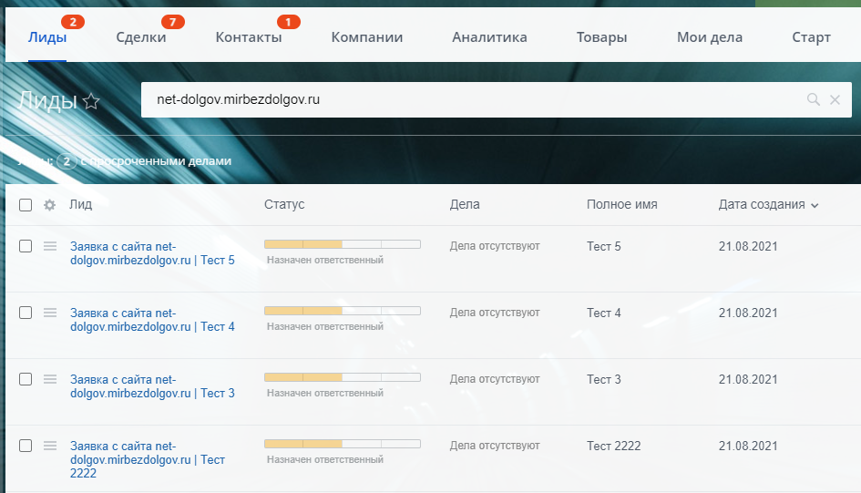Open the Аналитика tab
Screen dimensions: 861x493
click(x=489, y=37)
